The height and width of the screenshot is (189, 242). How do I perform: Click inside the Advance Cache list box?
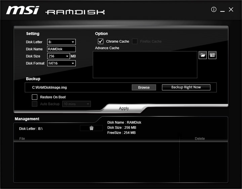point(145,64)
